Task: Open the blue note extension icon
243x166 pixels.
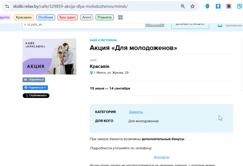Action: pos(239,6)
